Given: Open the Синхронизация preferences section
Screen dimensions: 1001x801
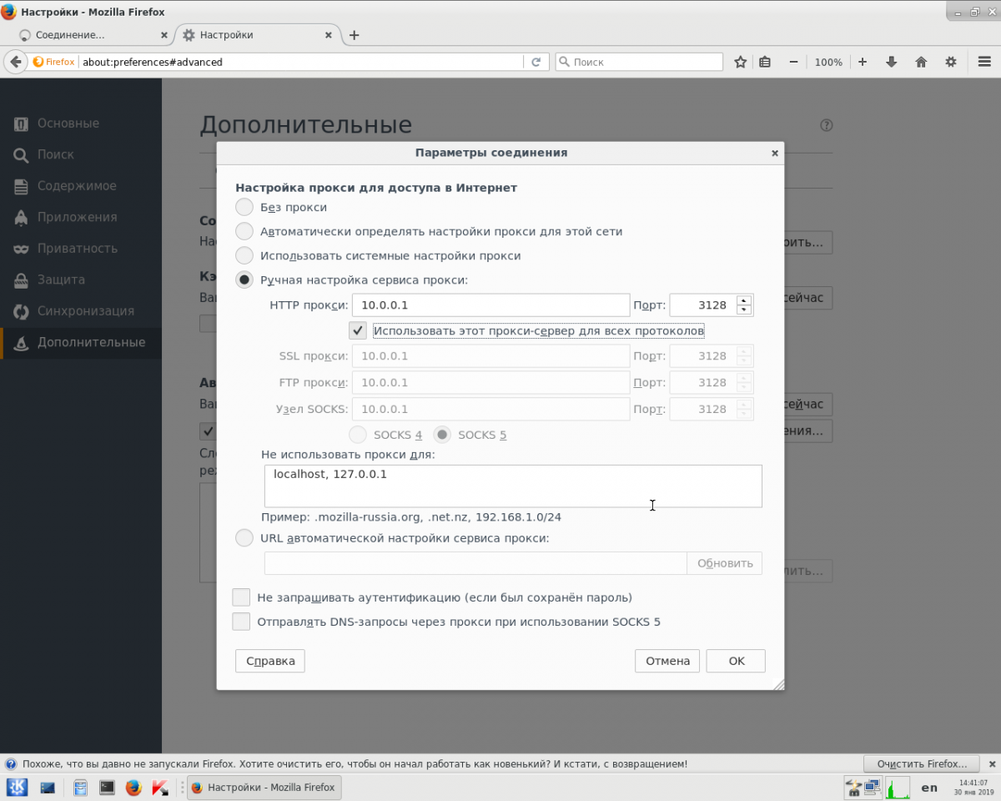Looking at the screenshot, I should pyautogui.click(x=81, y=311).
